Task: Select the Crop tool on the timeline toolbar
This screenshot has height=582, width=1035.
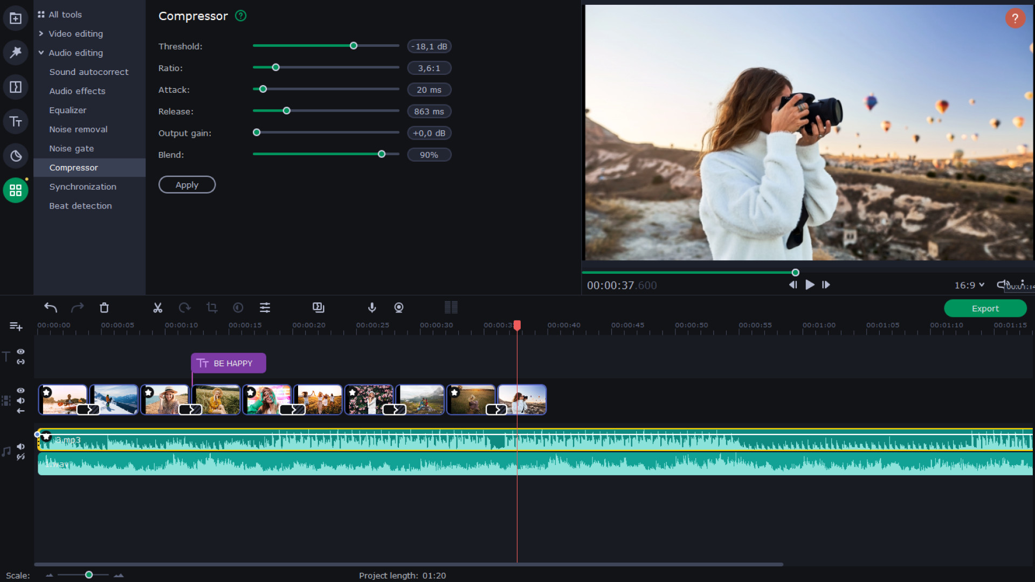Action: [212, 308]
